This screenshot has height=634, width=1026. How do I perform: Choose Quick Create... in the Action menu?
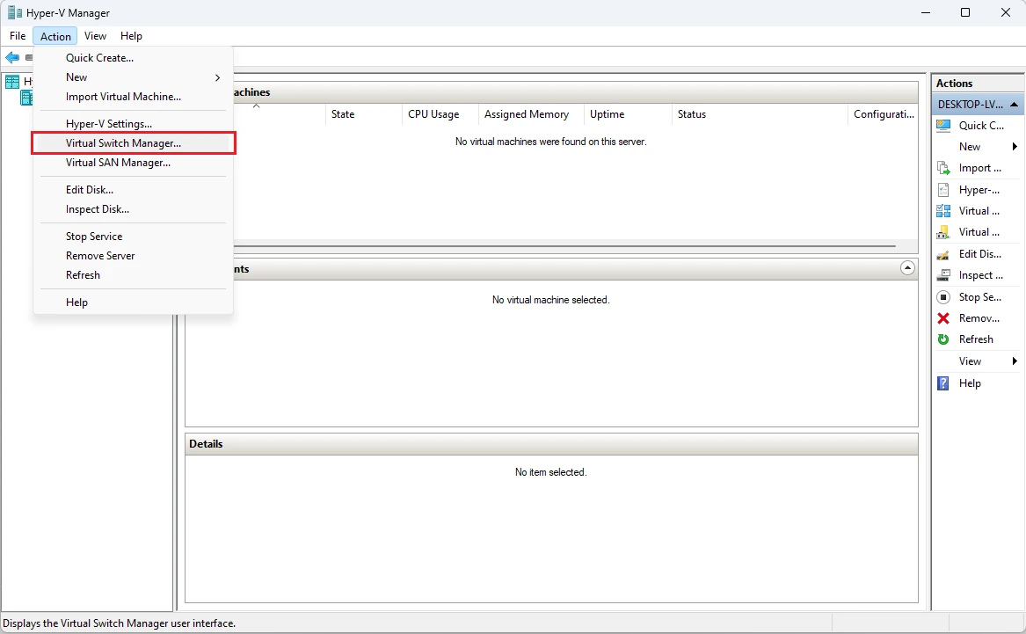click(133, 57)
